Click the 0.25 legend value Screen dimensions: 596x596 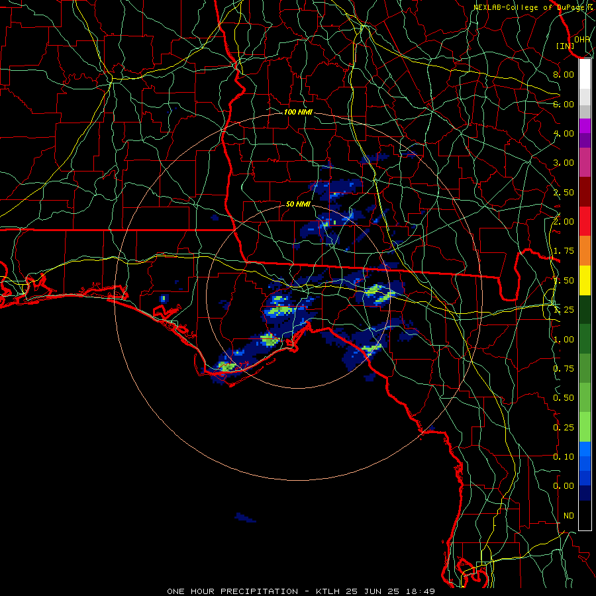[564, 428]
